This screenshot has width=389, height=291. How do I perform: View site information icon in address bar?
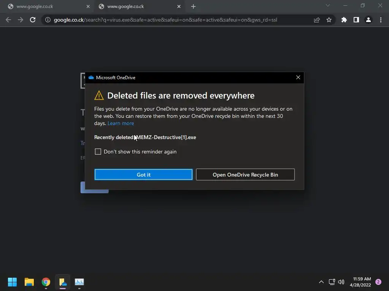(48, 20)
